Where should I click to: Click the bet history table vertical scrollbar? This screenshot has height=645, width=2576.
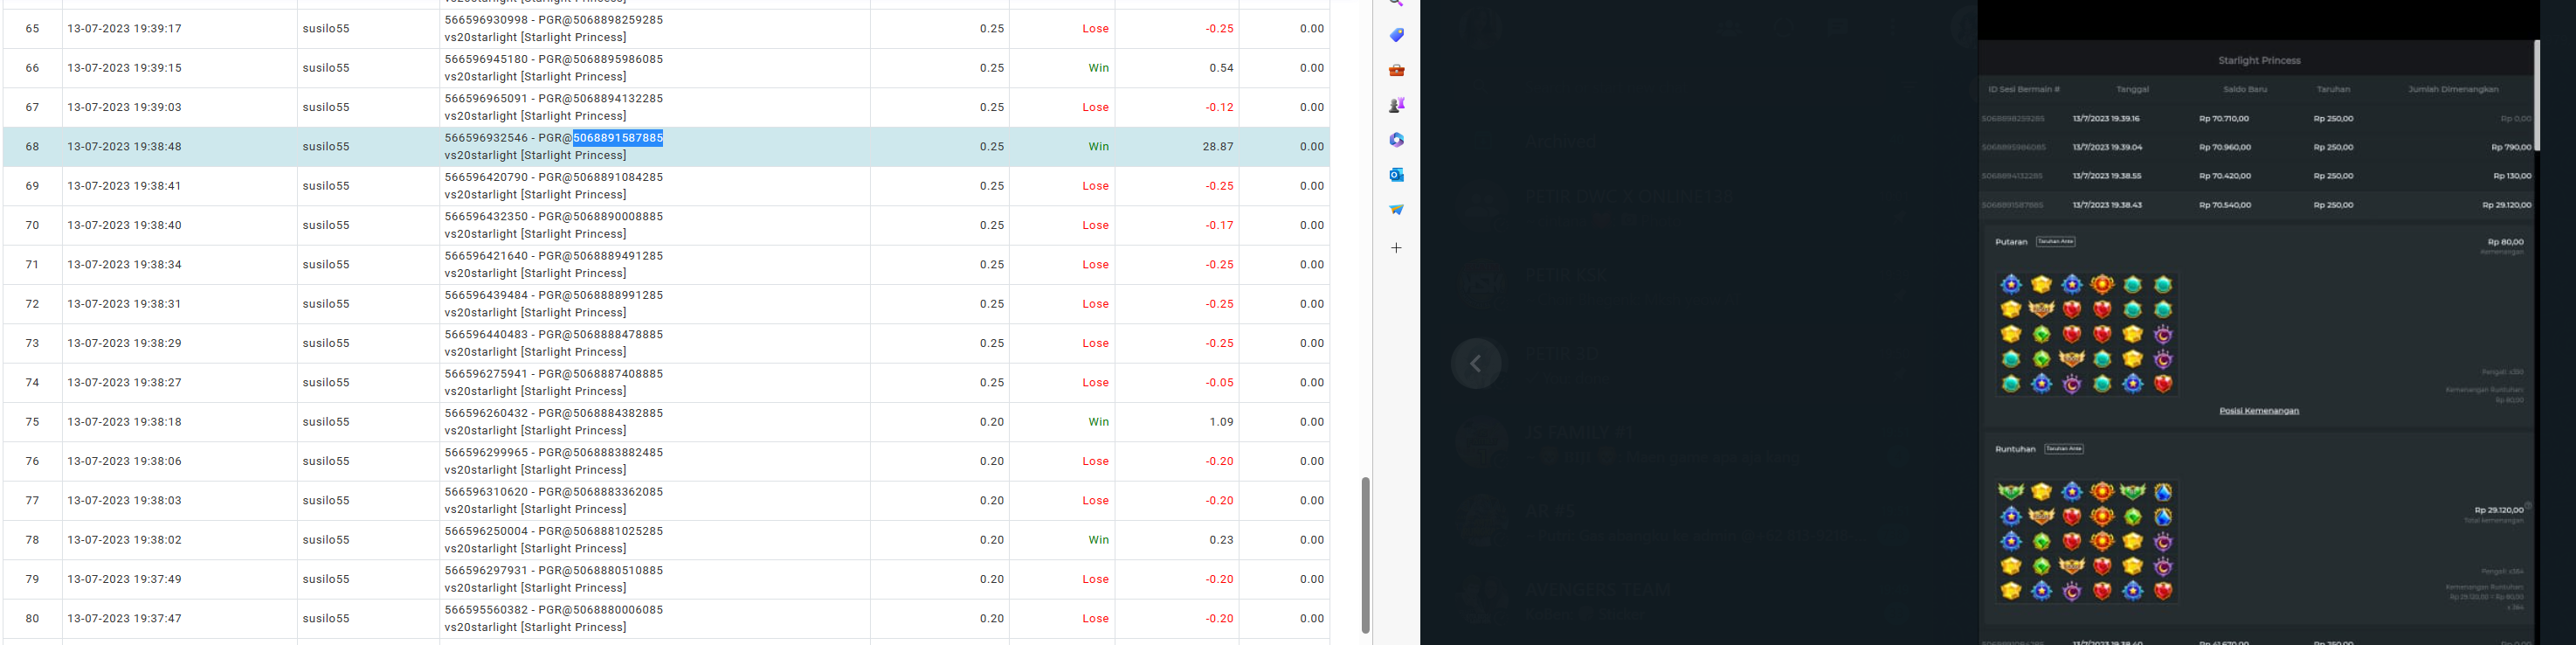pos(1365,555)
